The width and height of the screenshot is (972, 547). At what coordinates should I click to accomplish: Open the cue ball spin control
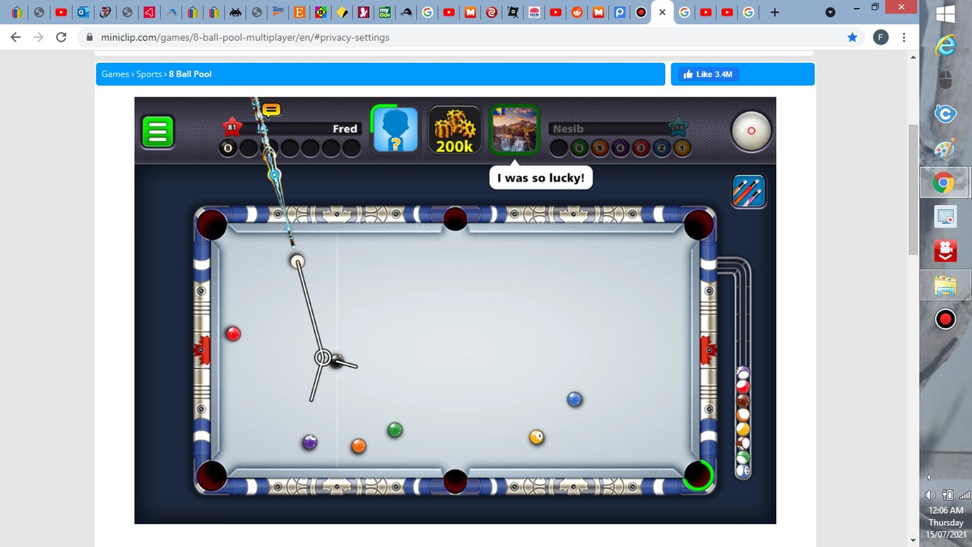pyautogui.click(x=751, y=131)
